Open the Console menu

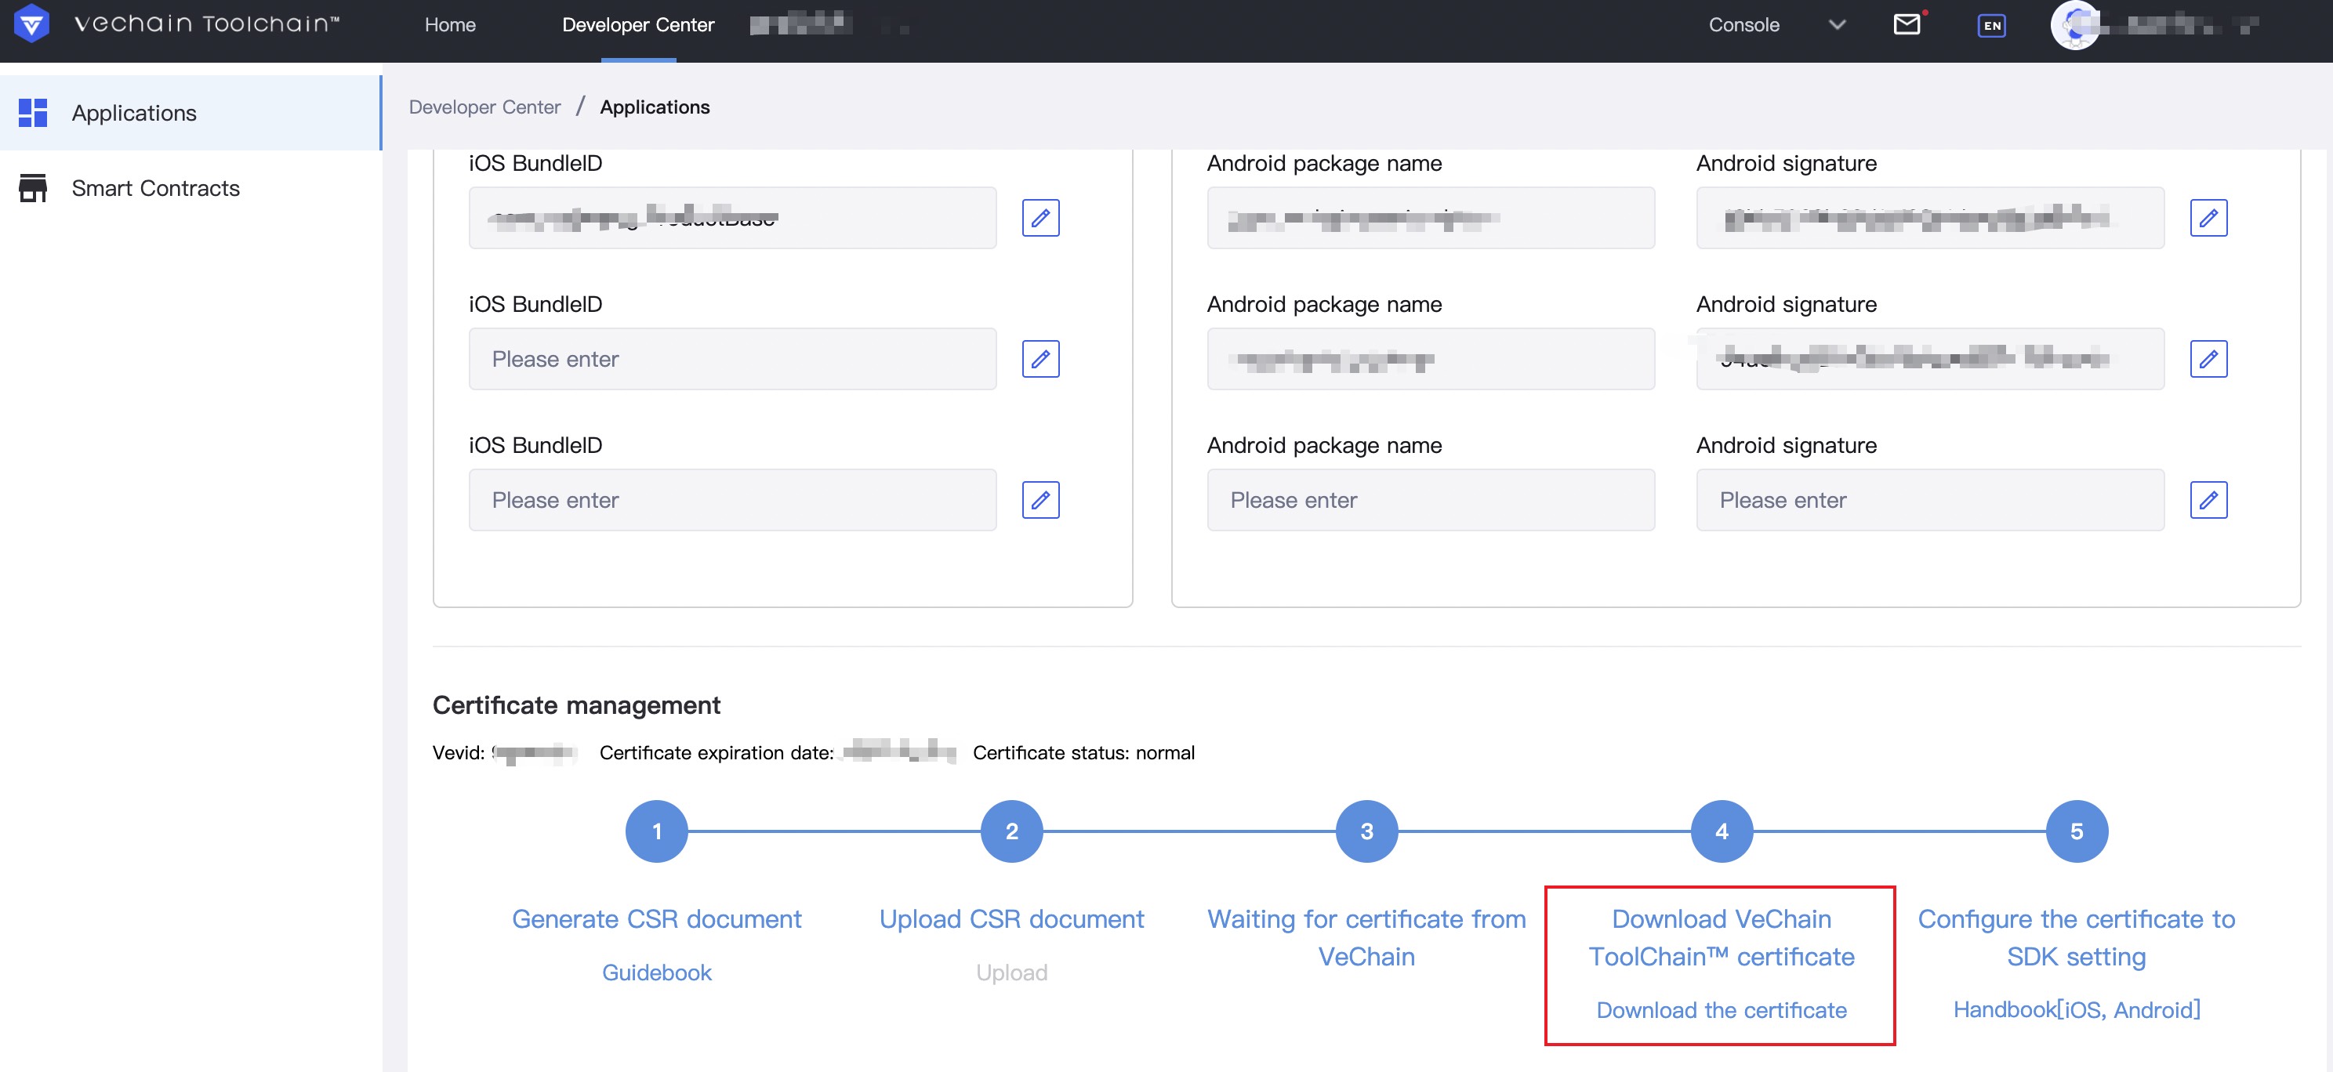click(1743, 25)
